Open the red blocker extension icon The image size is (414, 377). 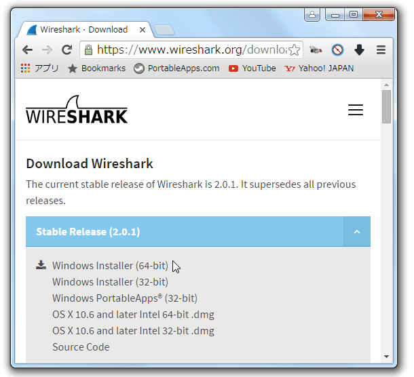coord(338,50)
